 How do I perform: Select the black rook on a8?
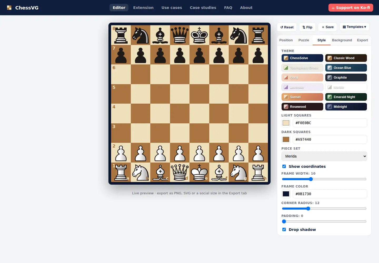tap(121, 35)
